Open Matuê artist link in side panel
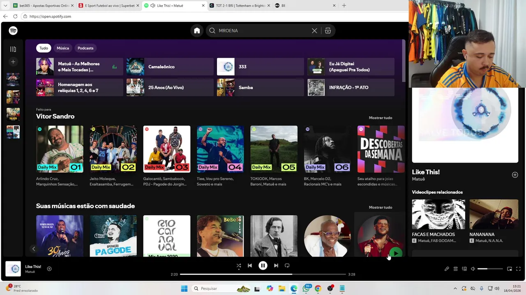 click(x=418, y=179)
